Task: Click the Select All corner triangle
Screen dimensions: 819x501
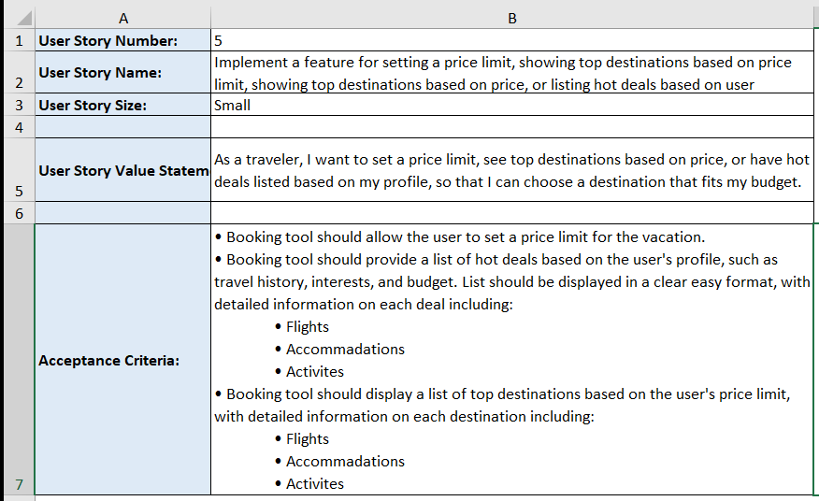Action: click(x=19, y=19)
